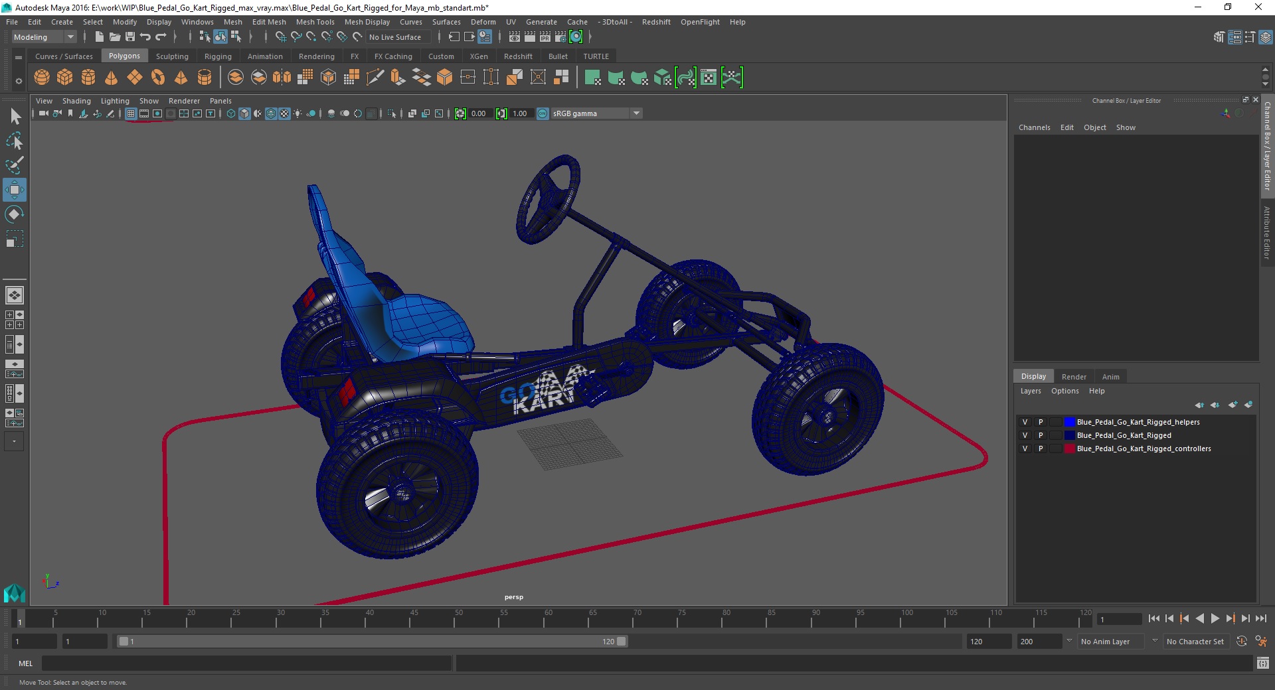Toggle visibility of Blue_Pedal_Go_Kart_Rigged_controllers layer
This screenshot has height=690, width=1275.
coord(1025,448)
